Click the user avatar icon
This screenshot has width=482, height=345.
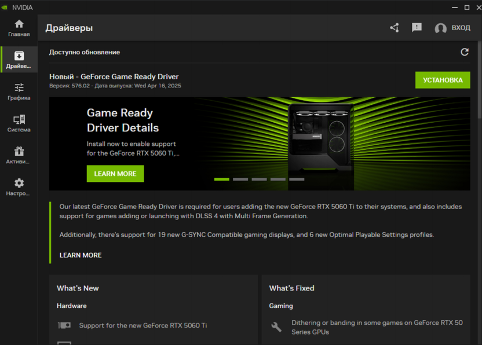(440, 28)
